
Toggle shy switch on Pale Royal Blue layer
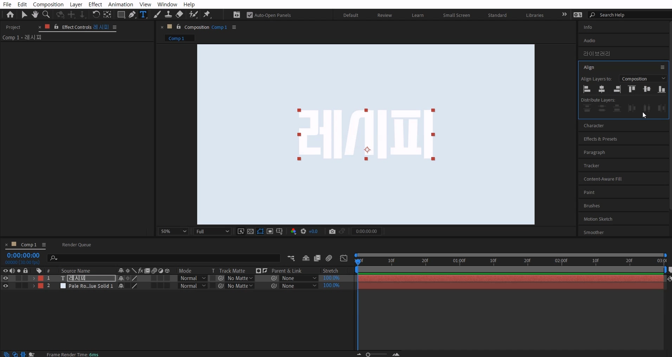point(121,286)
